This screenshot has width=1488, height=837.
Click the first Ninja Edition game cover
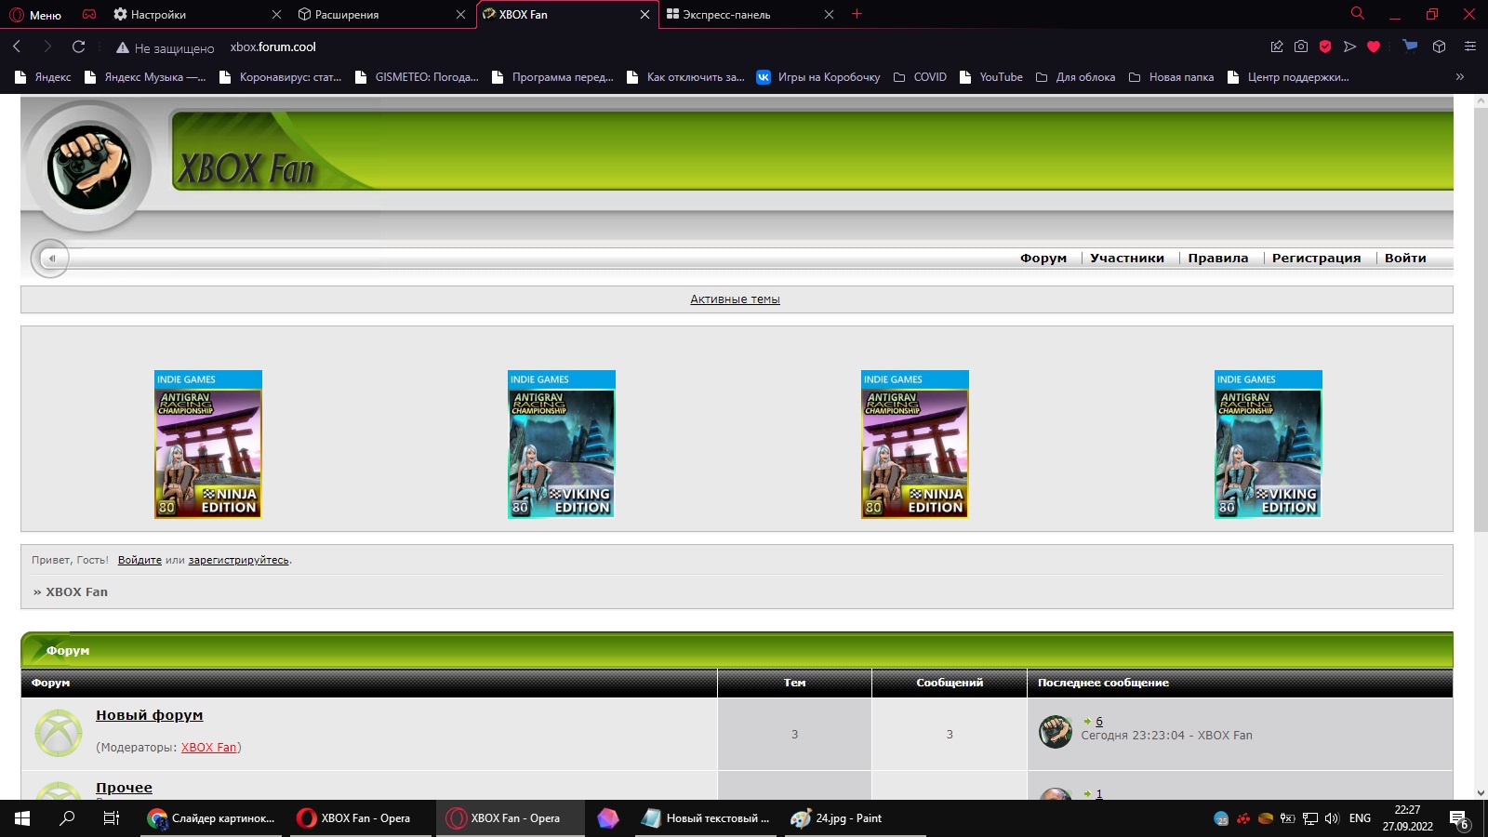pyautogui.click(x=208, y=445)
